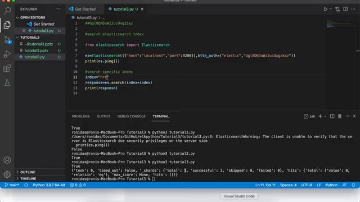Click the terminal prompt input line
Viewport: 360px width, 202px height.
coord(113,179)
